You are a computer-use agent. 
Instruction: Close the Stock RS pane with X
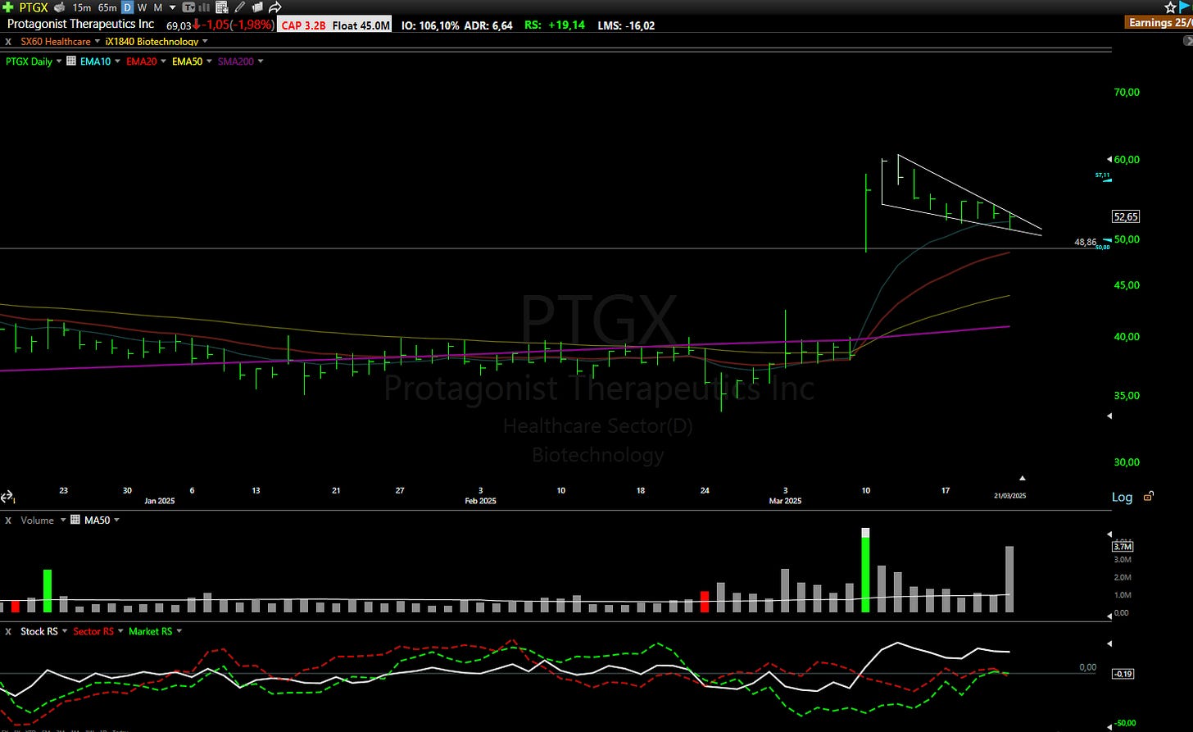click(x=8, y=631)
